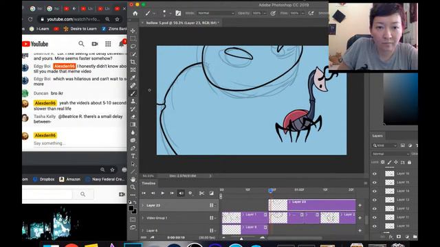The height and width of the screenshot is (247, 440).
Task: Switch to the Layers panel tab
Action: (x=377, y=136)
